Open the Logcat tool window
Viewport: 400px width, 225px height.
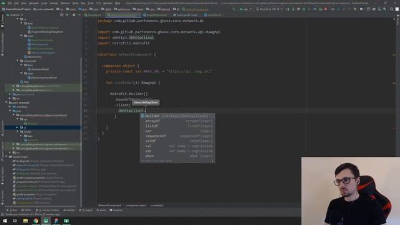pyautogui.click(x=87, y=210)
